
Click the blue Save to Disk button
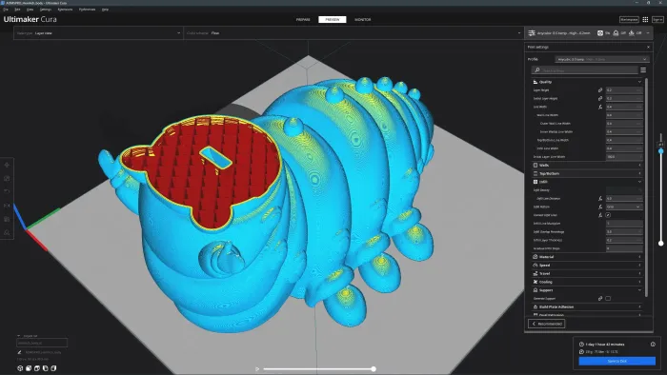(x=616, y=361)
